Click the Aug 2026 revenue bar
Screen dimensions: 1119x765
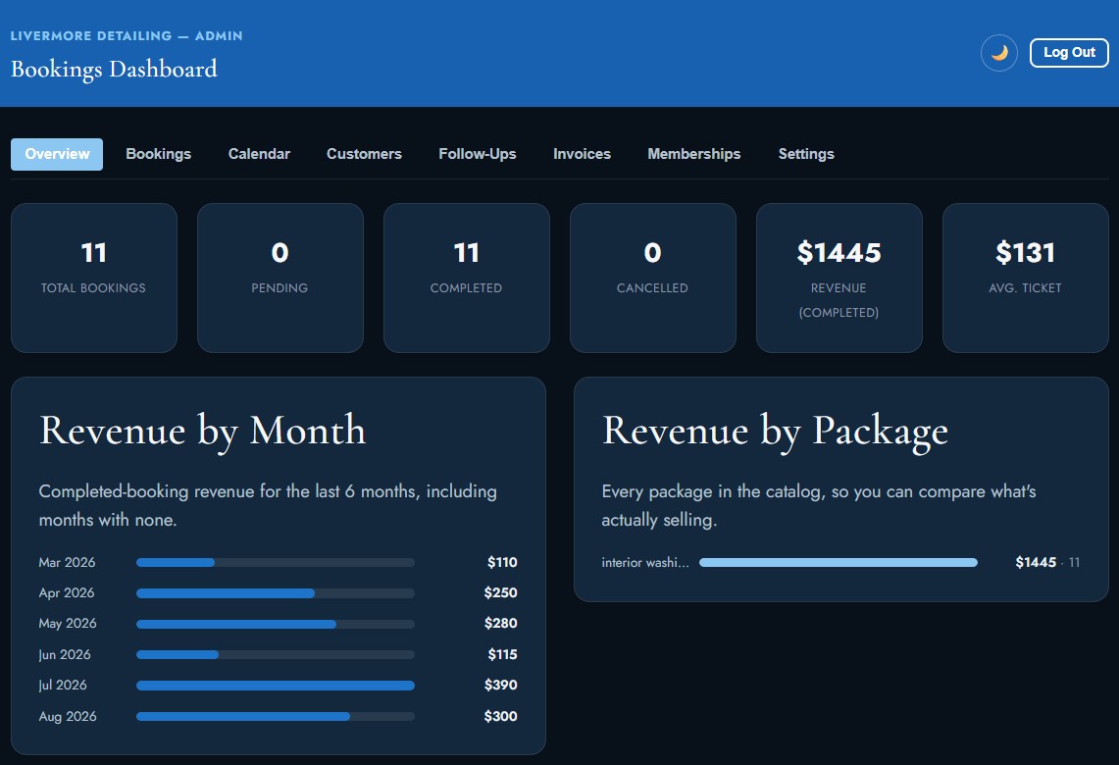(x=275, y=716)
